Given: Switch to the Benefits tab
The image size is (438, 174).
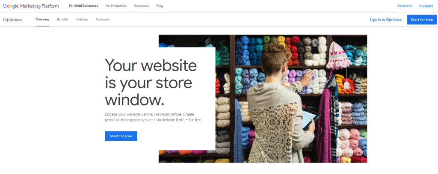Looking at the screenshot, I should tap(62, 20).
